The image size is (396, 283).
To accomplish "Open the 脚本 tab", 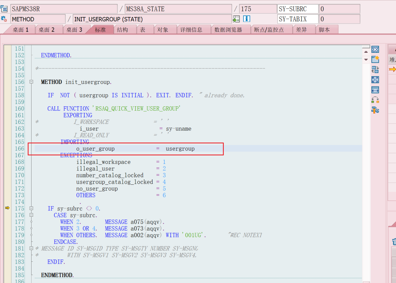I will tap(324, 30).
